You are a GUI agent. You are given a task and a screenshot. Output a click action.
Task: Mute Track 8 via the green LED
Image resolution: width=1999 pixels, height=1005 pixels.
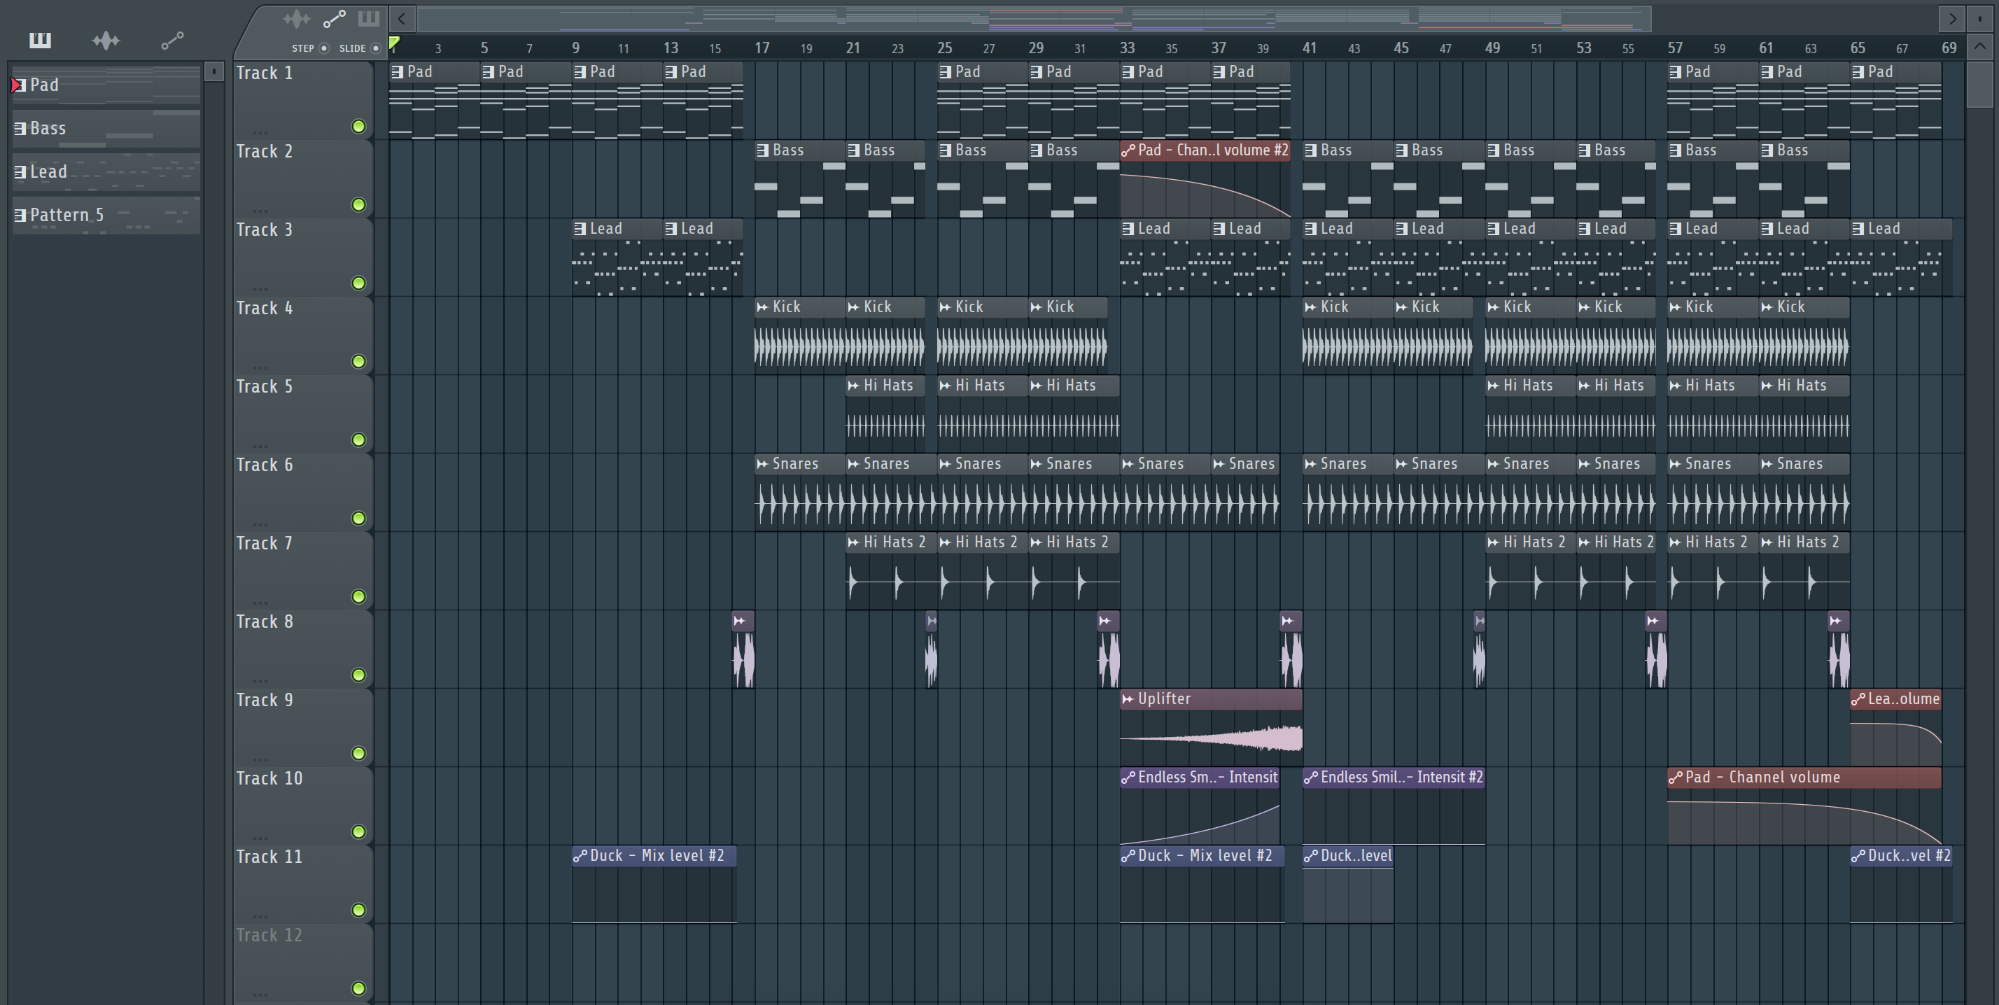(x=358, y=675)
